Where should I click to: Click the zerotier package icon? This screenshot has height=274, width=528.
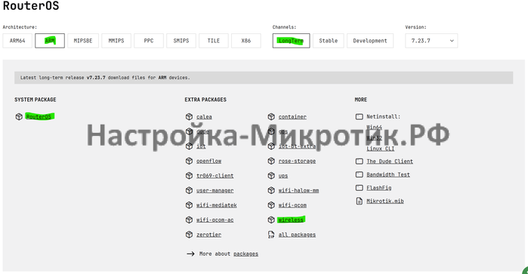tap(189, 234)
